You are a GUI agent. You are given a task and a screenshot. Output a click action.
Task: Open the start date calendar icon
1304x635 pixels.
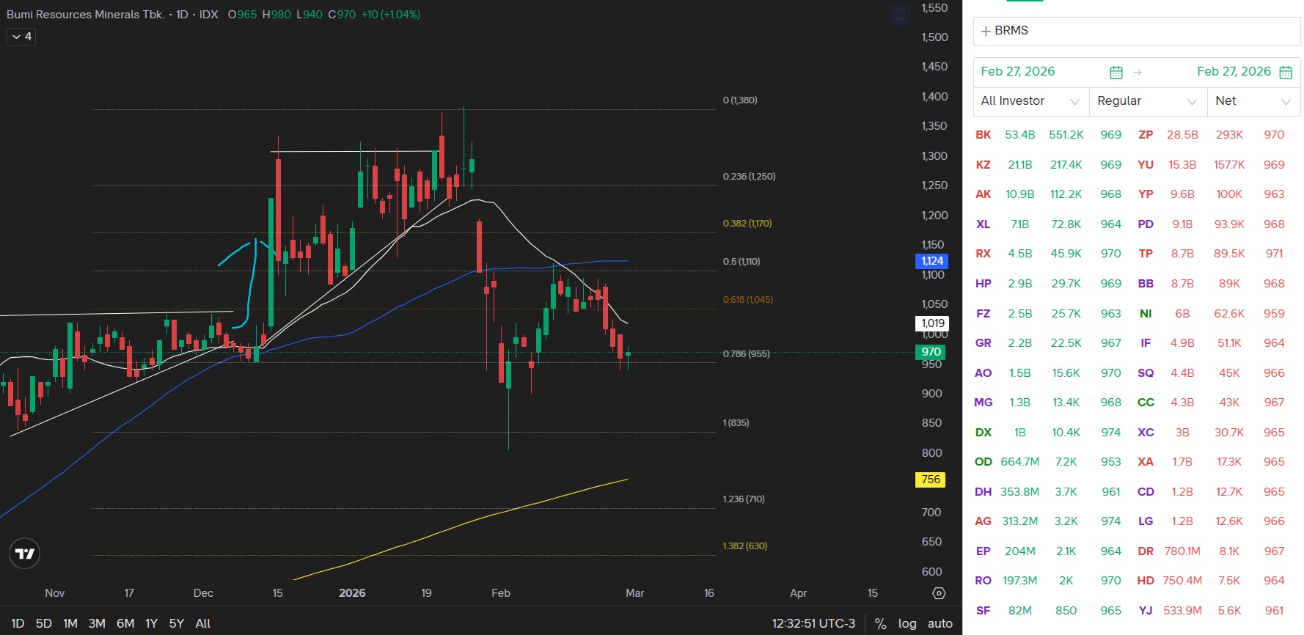click(1116, 72)
